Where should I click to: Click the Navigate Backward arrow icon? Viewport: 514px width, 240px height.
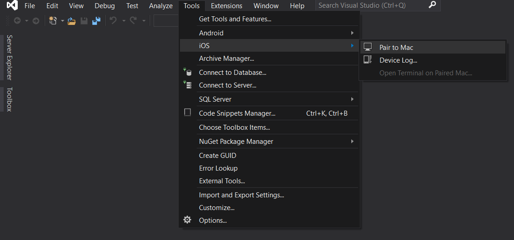pyautogui.click(x=17, y=21)
